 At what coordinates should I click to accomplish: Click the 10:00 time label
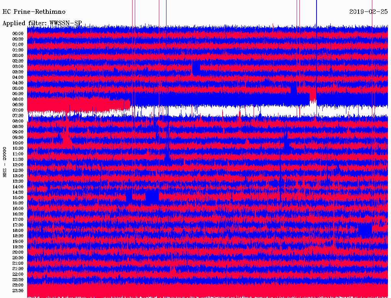18,143
